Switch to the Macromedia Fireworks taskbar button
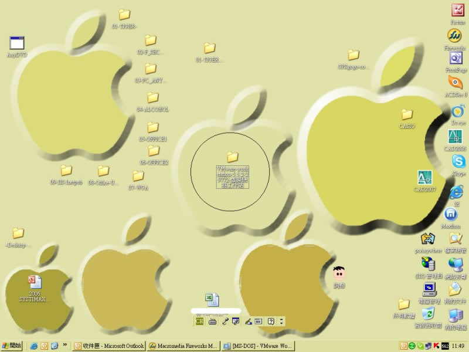 click(183, 346)
